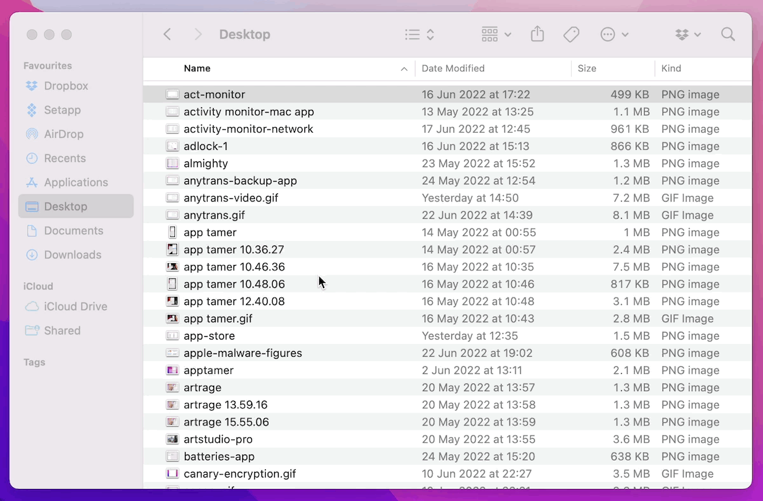Click the act-monitor file icon

172,94
